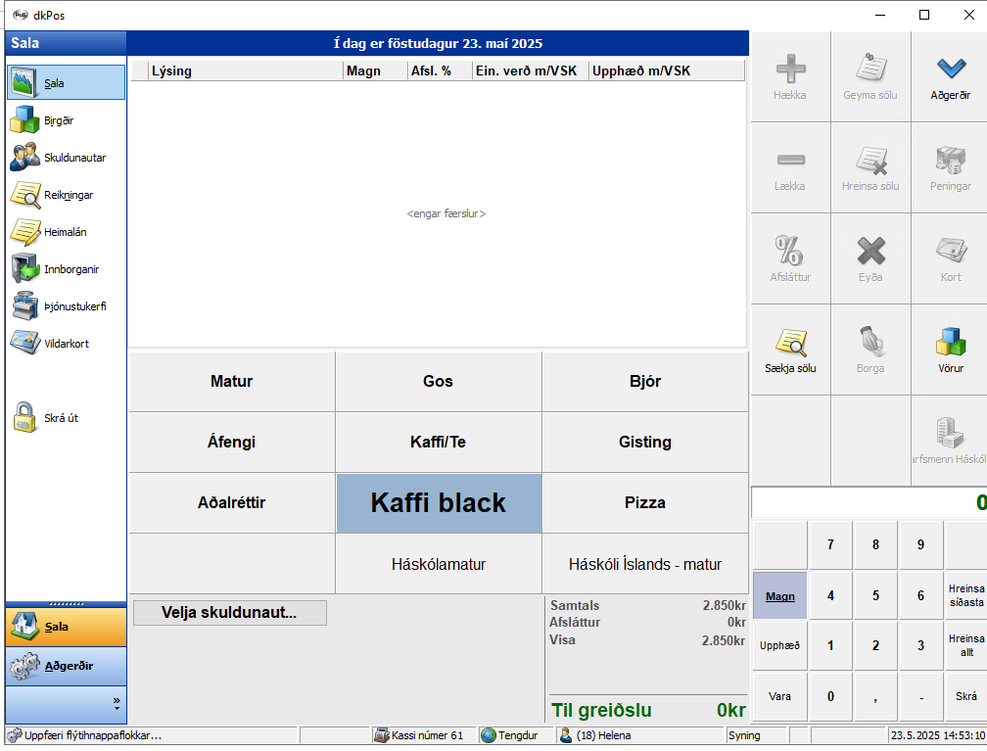Open the Birgðir inventory icon in sidebar
Viewport: 987px width, 751px height.
tap(26, 121)
